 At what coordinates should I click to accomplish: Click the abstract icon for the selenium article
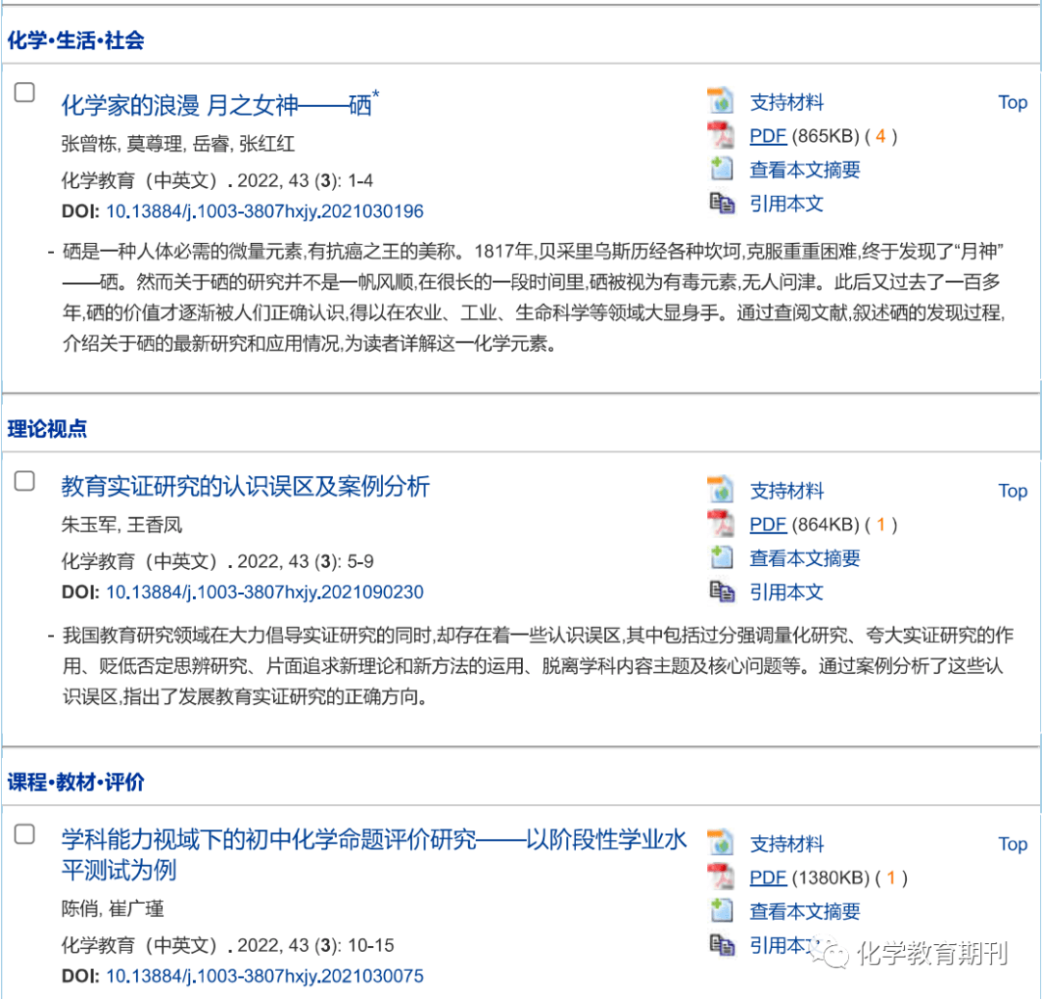(720, 169)
